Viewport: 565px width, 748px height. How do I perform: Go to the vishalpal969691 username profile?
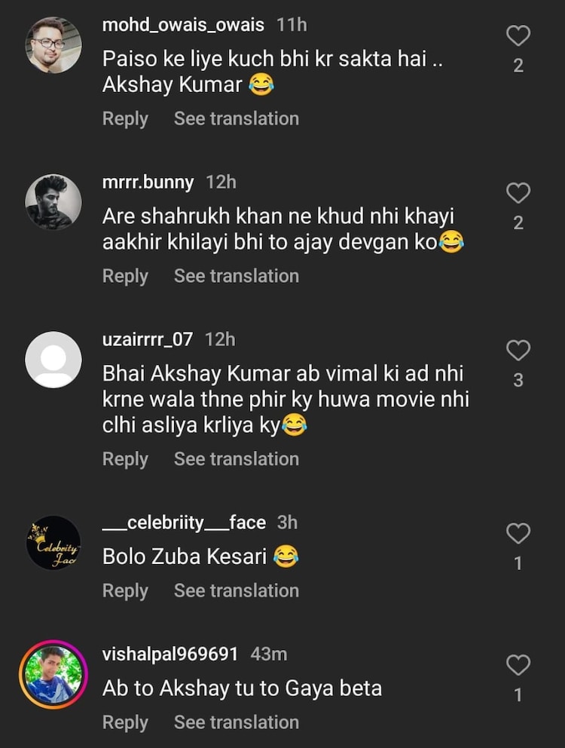click(170, 654)
